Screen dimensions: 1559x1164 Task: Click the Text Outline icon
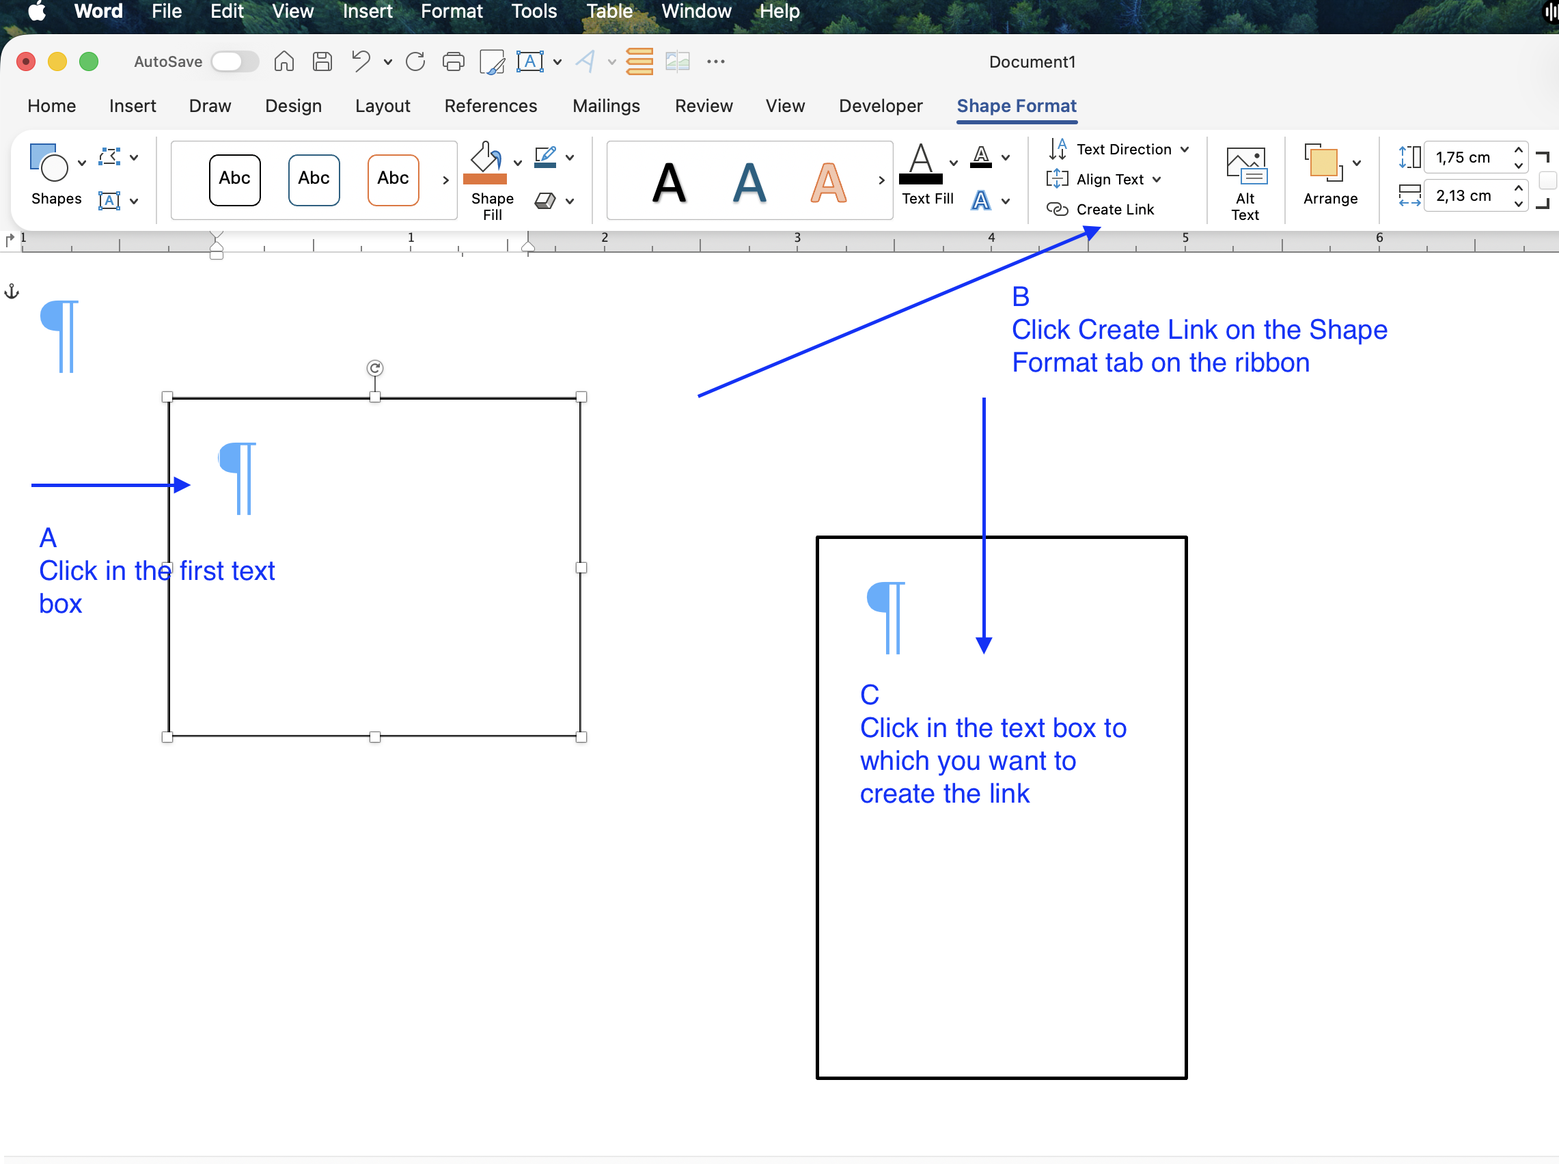980,156
